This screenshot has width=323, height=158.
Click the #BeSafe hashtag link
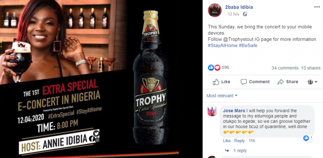coord(248,45)
